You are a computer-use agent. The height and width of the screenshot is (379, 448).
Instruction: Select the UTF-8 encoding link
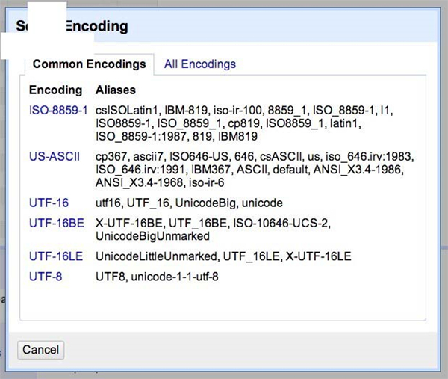pyautogui.click(x=46, y=277)
